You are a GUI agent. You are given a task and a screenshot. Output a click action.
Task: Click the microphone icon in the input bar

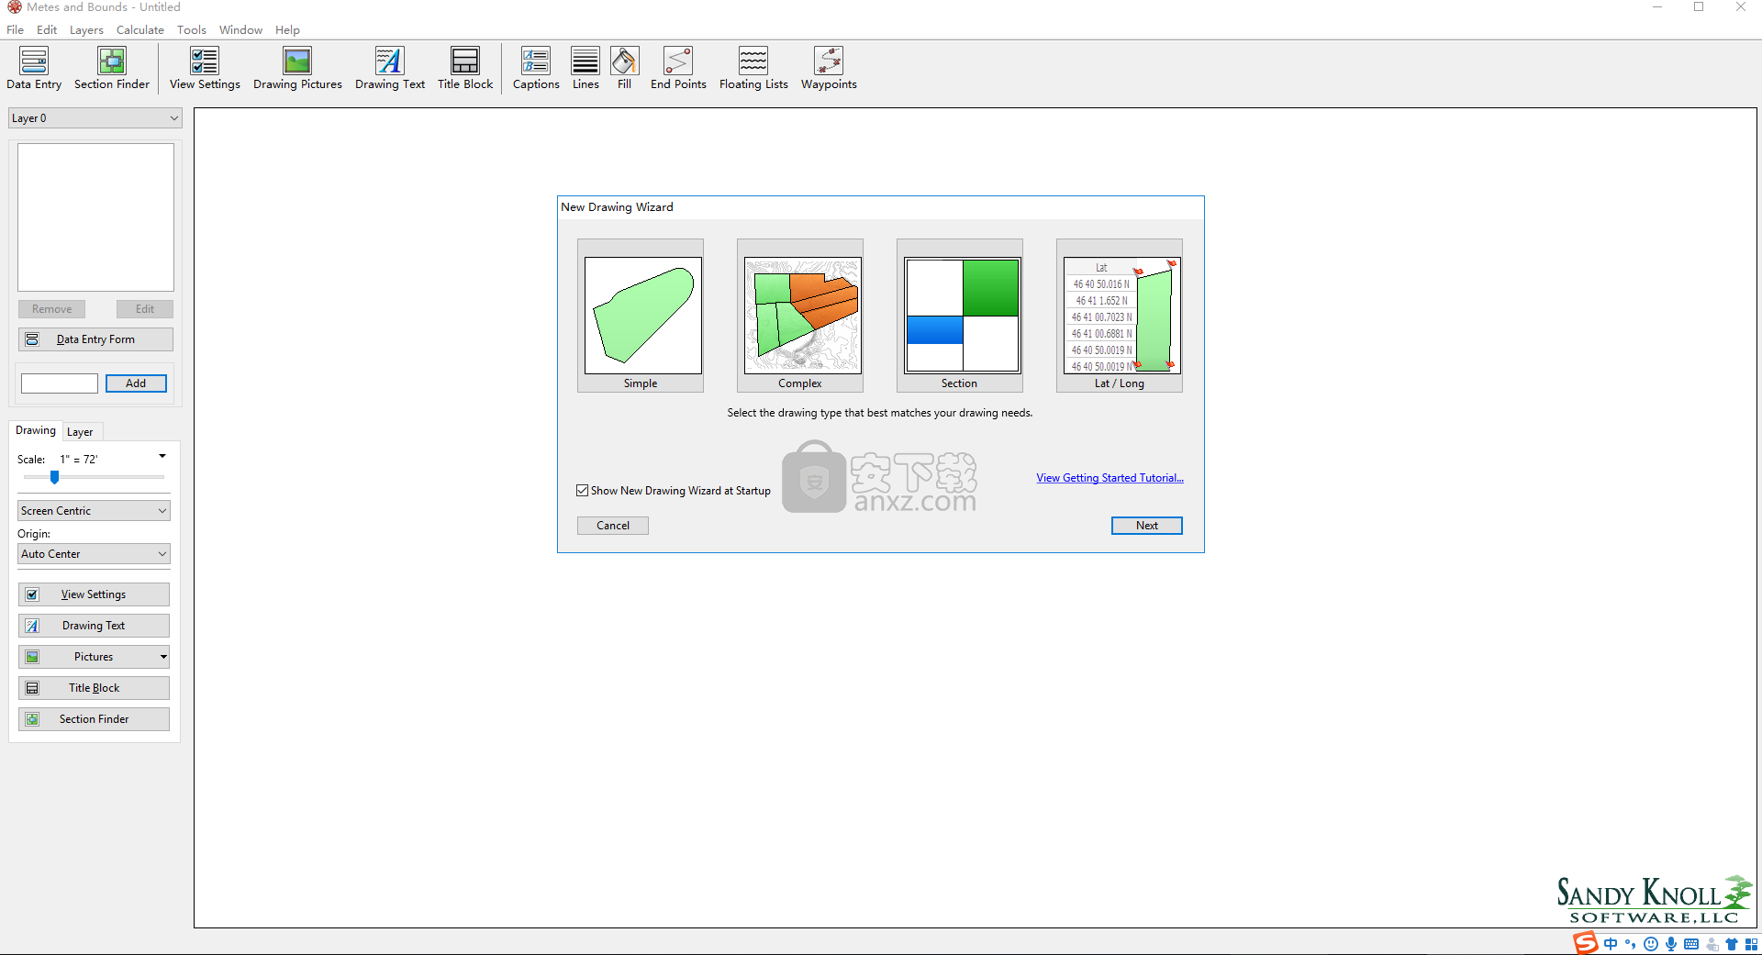(x=1671, y=944)
